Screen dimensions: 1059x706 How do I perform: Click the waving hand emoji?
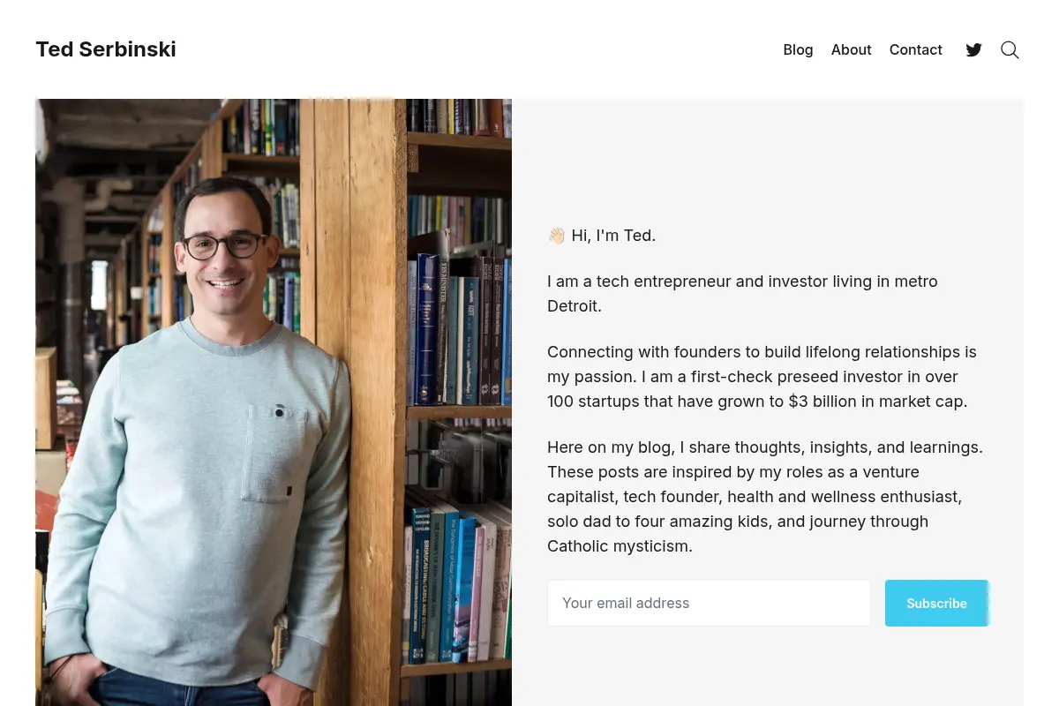pyautogui.click(x=556, y=236)
